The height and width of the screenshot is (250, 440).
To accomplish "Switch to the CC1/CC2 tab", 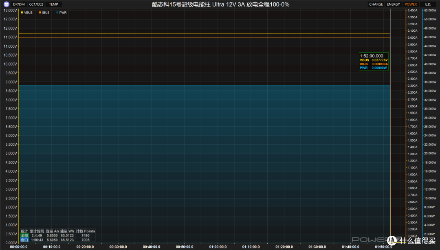I will click(36, 4).
